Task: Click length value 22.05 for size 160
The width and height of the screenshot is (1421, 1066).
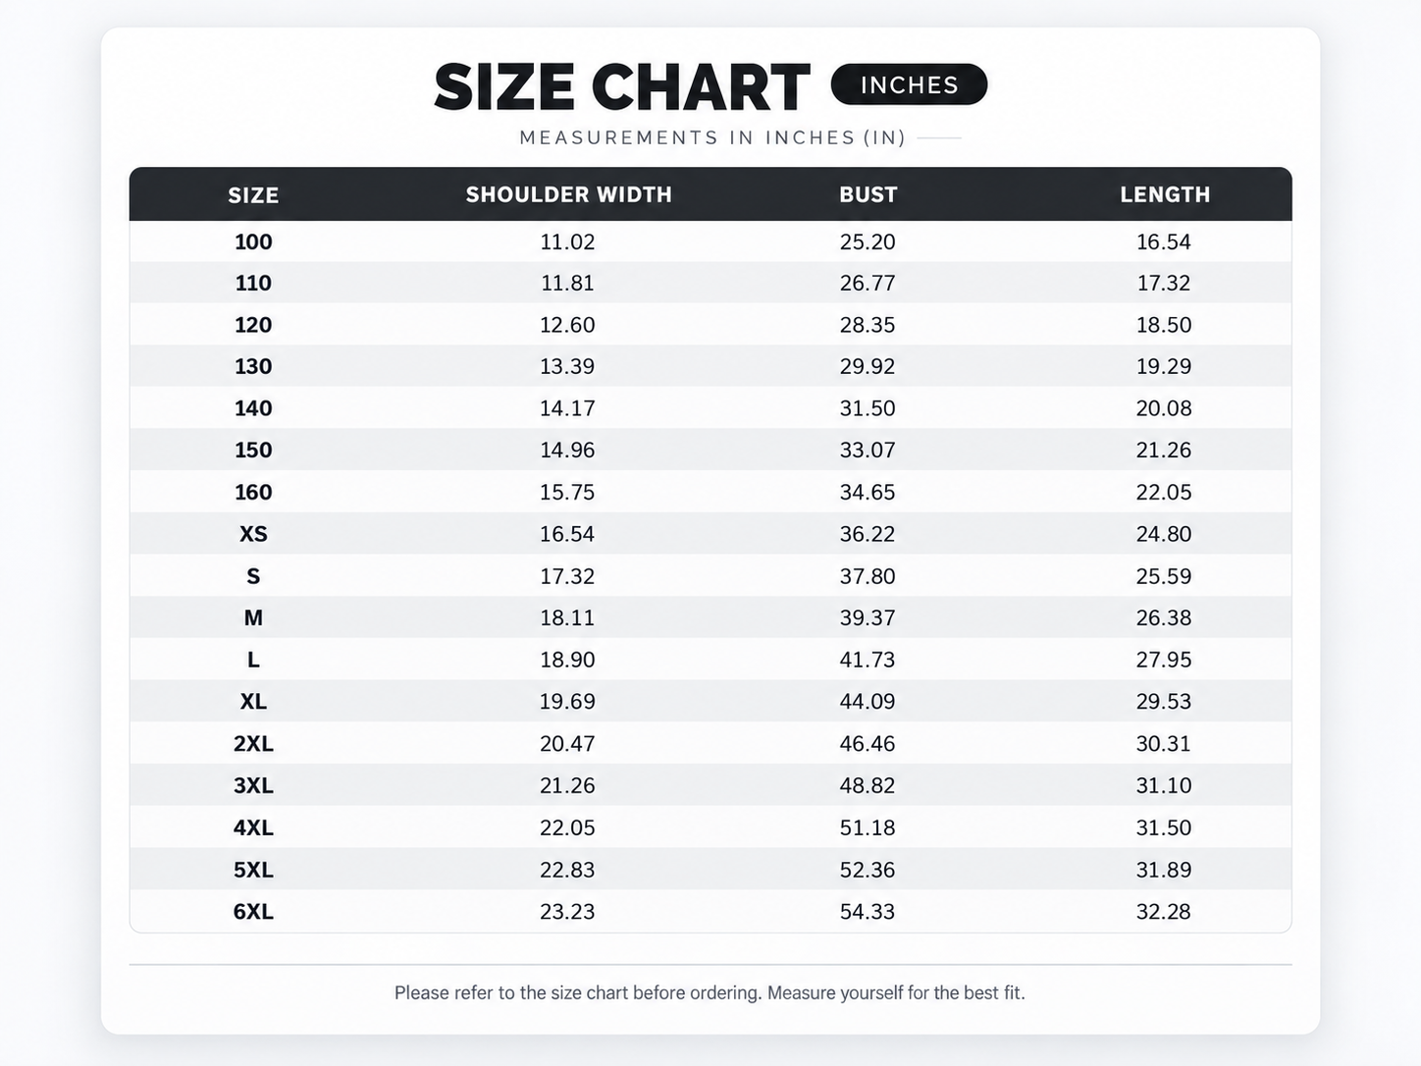Action: 1164,492
